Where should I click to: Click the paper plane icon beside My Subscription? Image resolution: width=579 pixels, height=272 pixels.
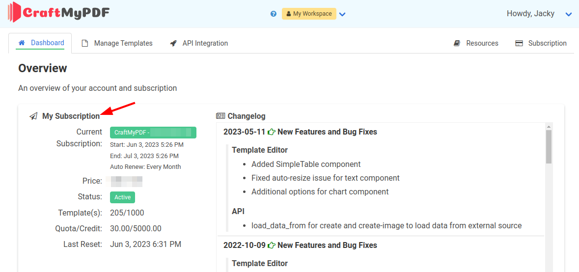coord(33,116)
